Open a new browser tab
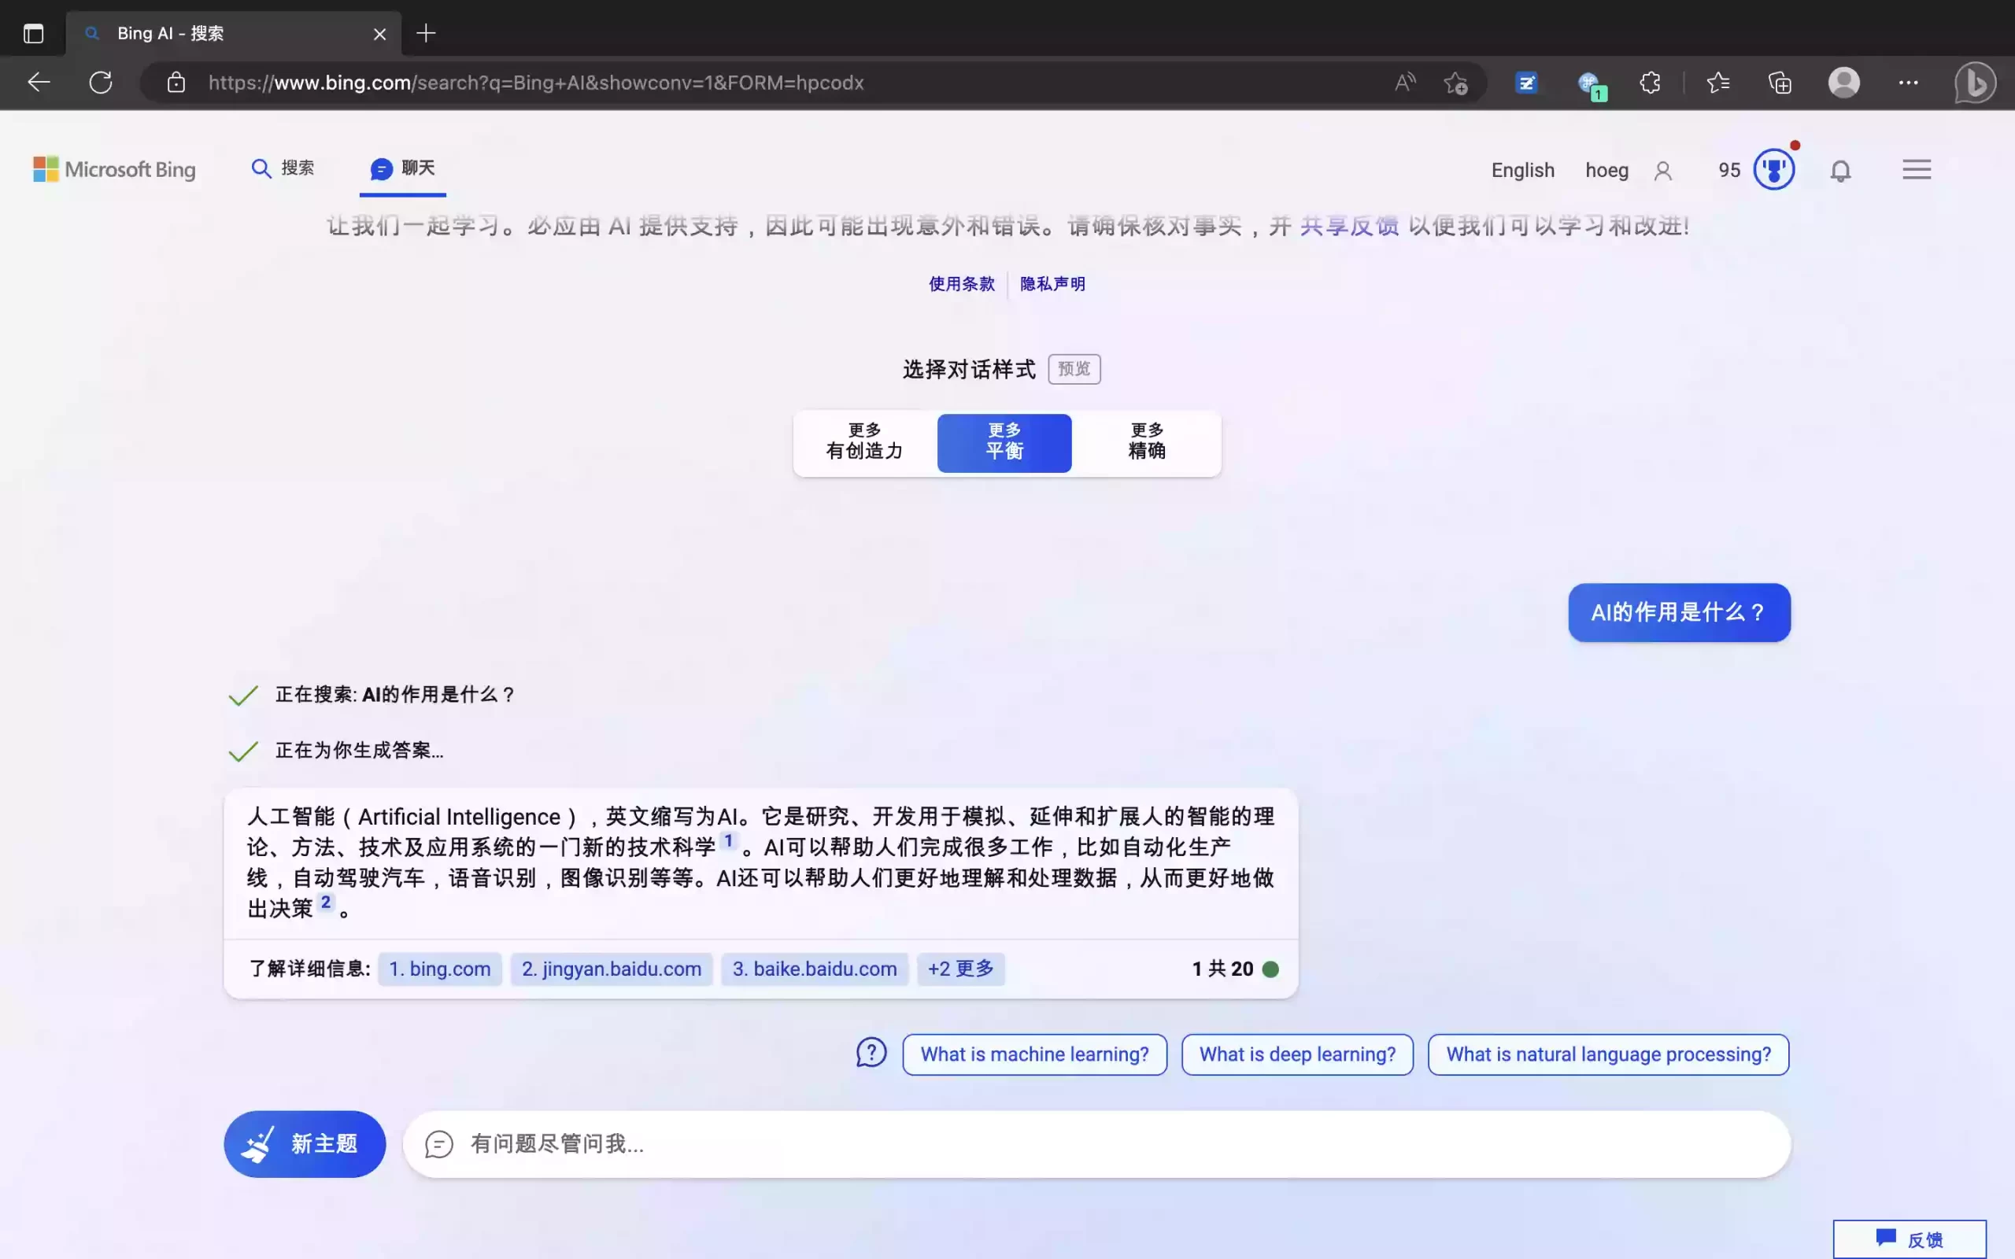The image size is (2015, 1259). (x=426, y=33)
